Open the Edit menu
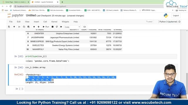188x105 pixels. pyautogui.click(x=19, y=22)
